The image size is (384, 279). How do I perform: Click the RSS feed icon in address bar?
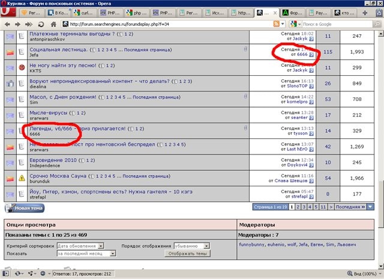click(277, 23)
